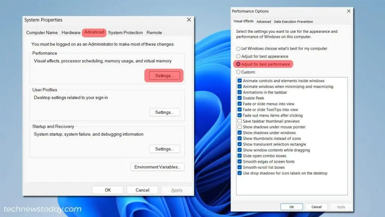
Task: Open Startup and Recovery Settings button
Action: click(x=164, y=149)
